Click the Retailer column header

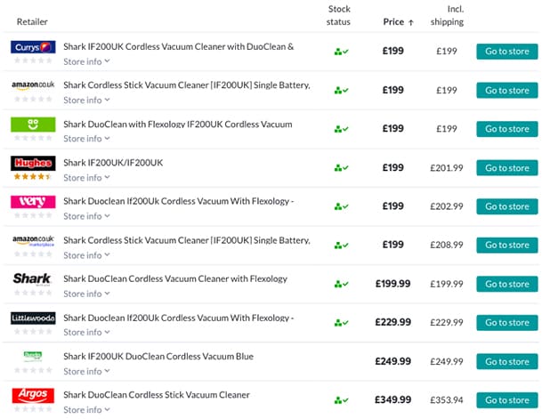tap(32, 21)
